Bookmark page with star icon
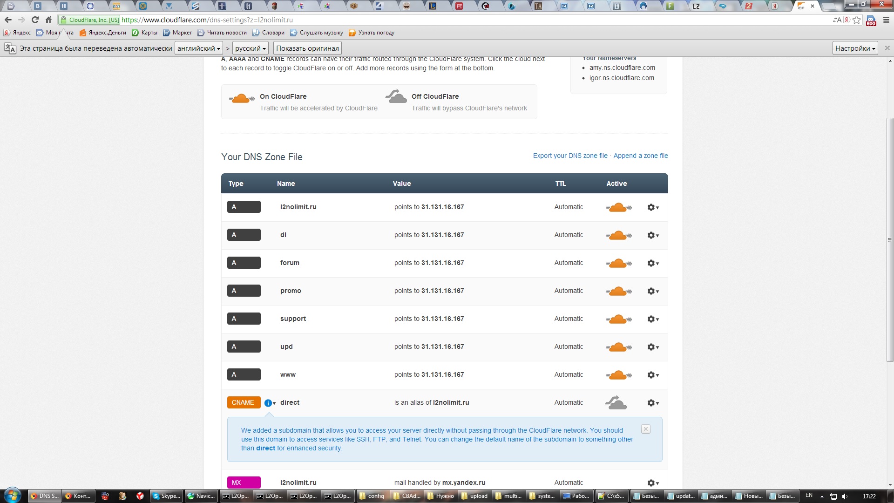The width and height of the screenshot is (894, 503). tap(856, 20)
